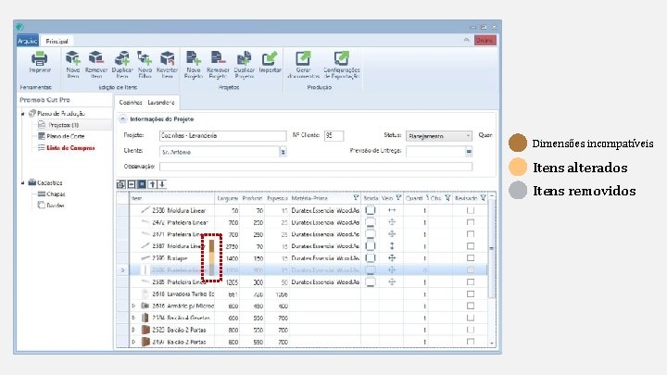Click the Remover Item icon

[x=96, y=58]
